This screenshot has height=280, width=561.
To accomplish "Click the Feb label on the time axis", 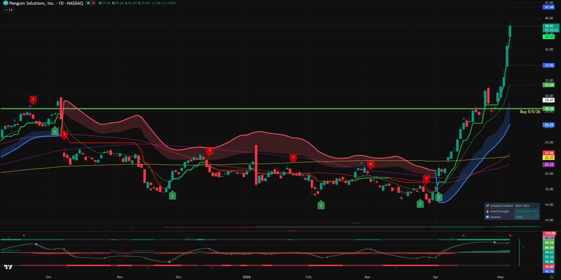I will click(308, 277).
